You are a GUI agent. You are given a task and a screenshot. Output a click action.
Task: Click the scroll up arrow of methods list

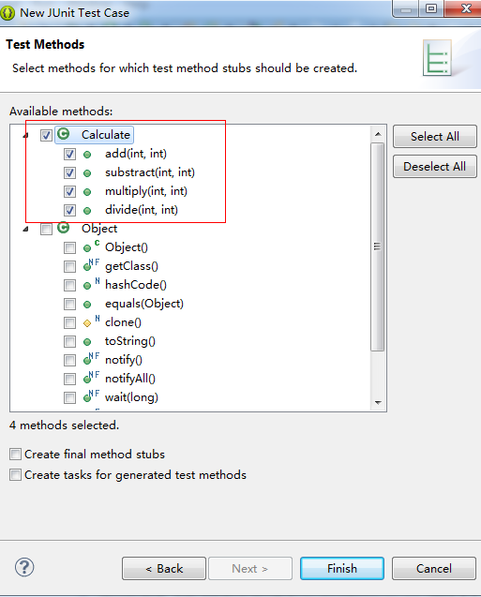tap(378, 134)
